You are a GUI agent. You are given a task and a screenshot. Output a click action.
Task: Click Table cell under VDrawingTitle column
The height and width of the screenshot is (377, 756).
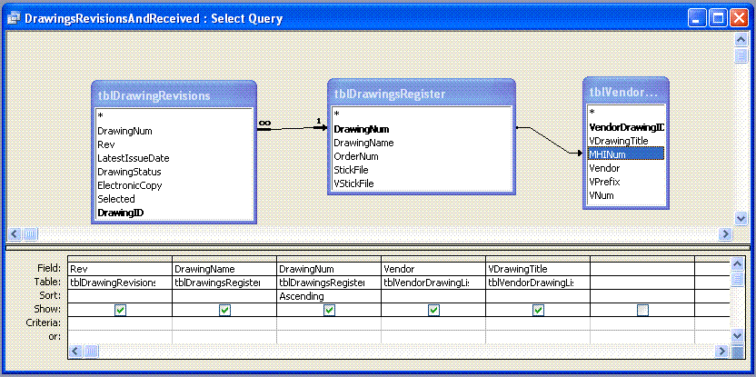[x=538, y=282]
